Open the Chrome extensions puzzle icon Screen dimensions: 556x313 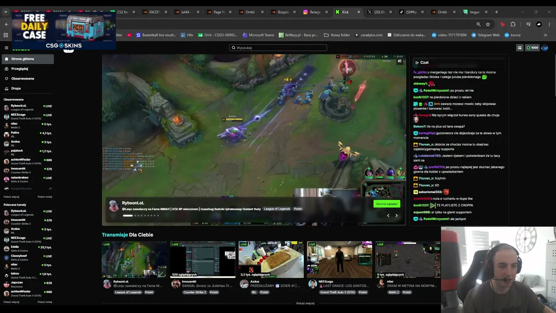point(513,24)
